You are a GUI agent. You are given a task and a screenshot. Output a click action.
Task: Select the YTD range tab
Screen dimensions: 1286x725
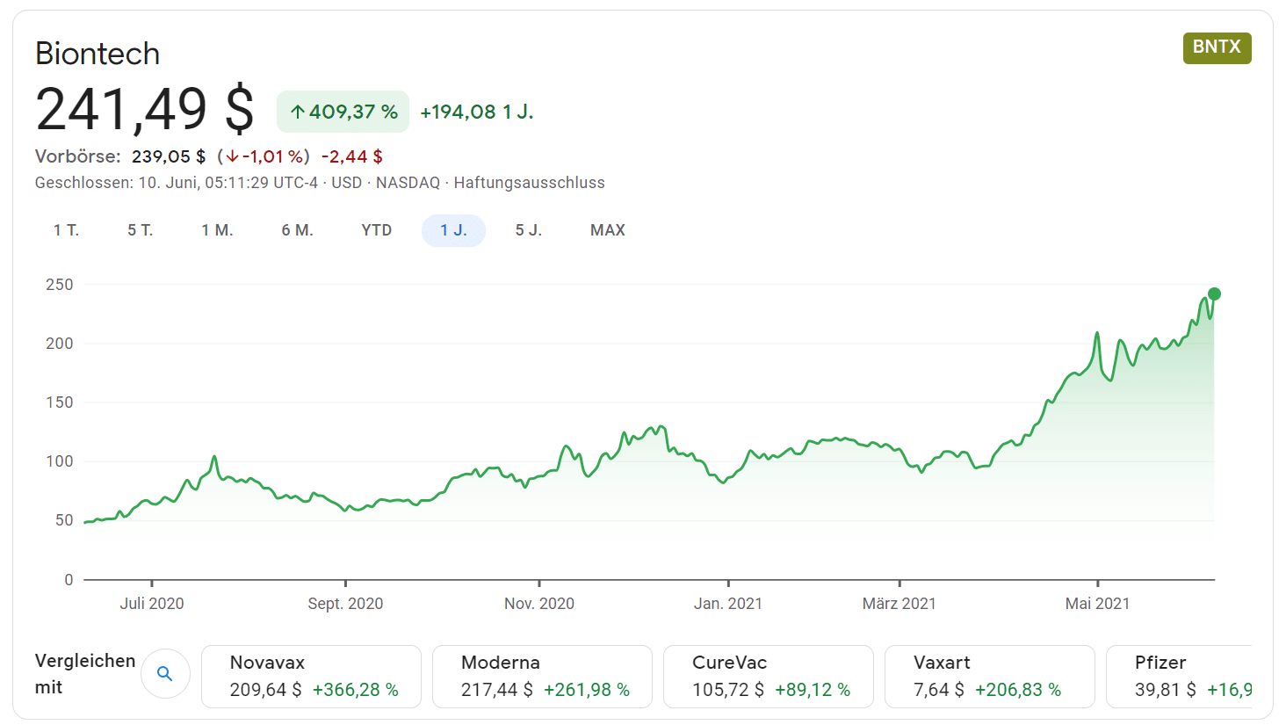coord(377,230)
